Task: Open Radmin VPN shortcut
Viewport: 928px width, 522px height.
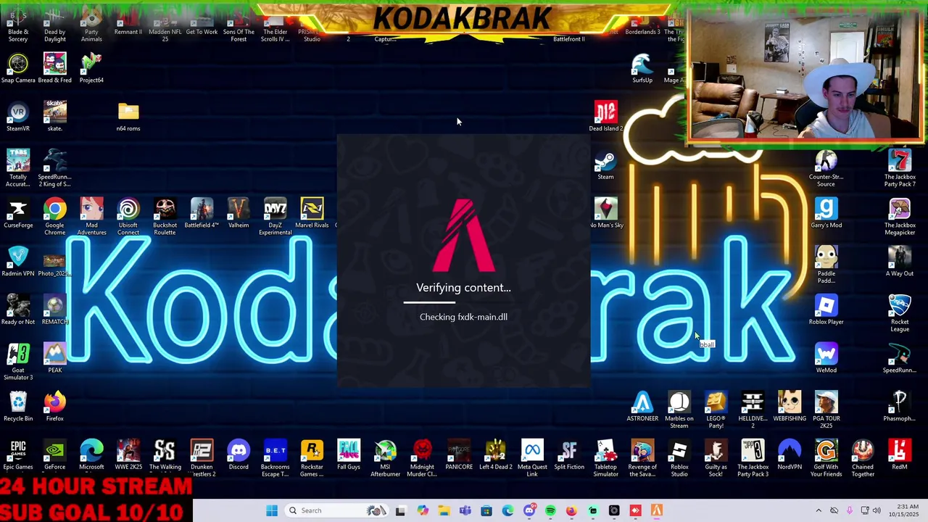Action: [x=18, y=262]
